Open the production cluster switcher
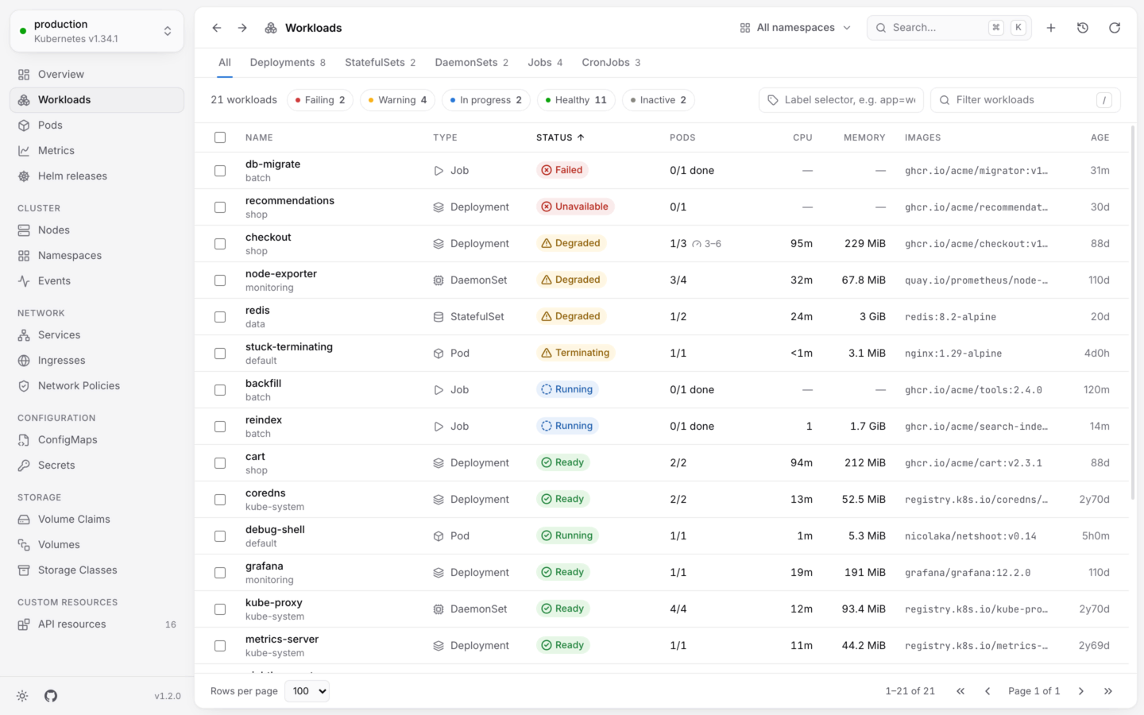The height and width of the screenshot is (715, 1144). tap(97, 31)
